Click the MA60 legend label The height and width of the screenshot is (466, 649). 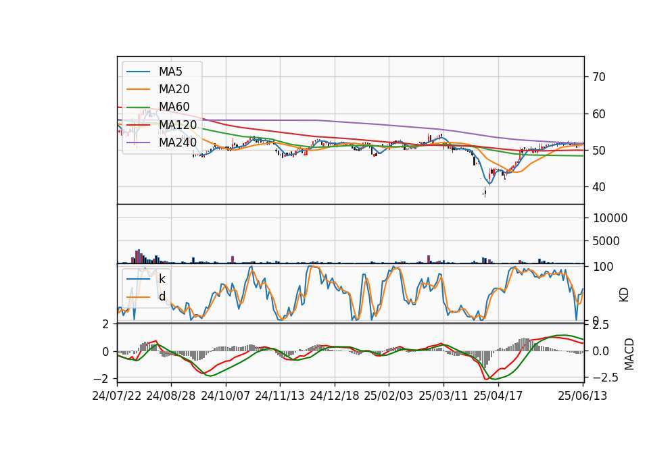pyautogui.click(x=174, y=107)
